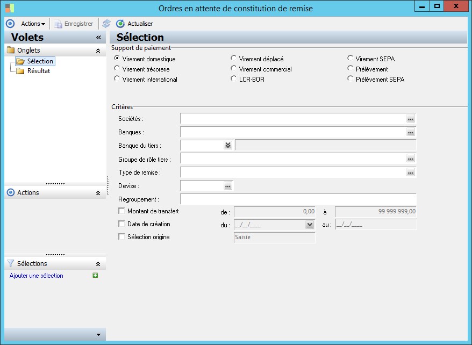
Task: Select Virement SEPA radio button
Action: point(350,57)
